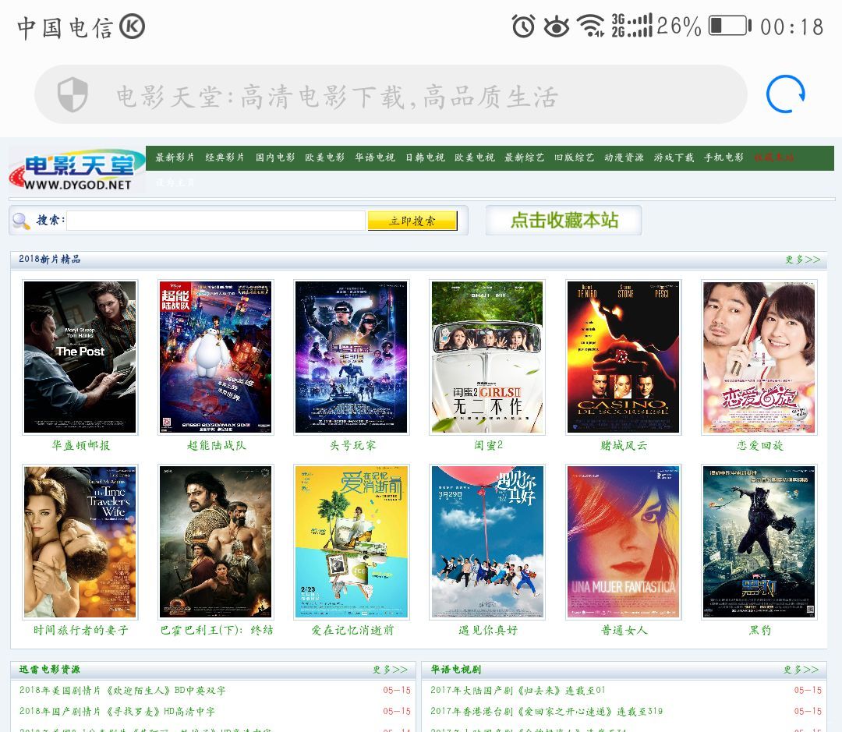Open the Time Traveler's Wife poster
Image resolution: width=842 pixels, height=732 pixels.
80,542
